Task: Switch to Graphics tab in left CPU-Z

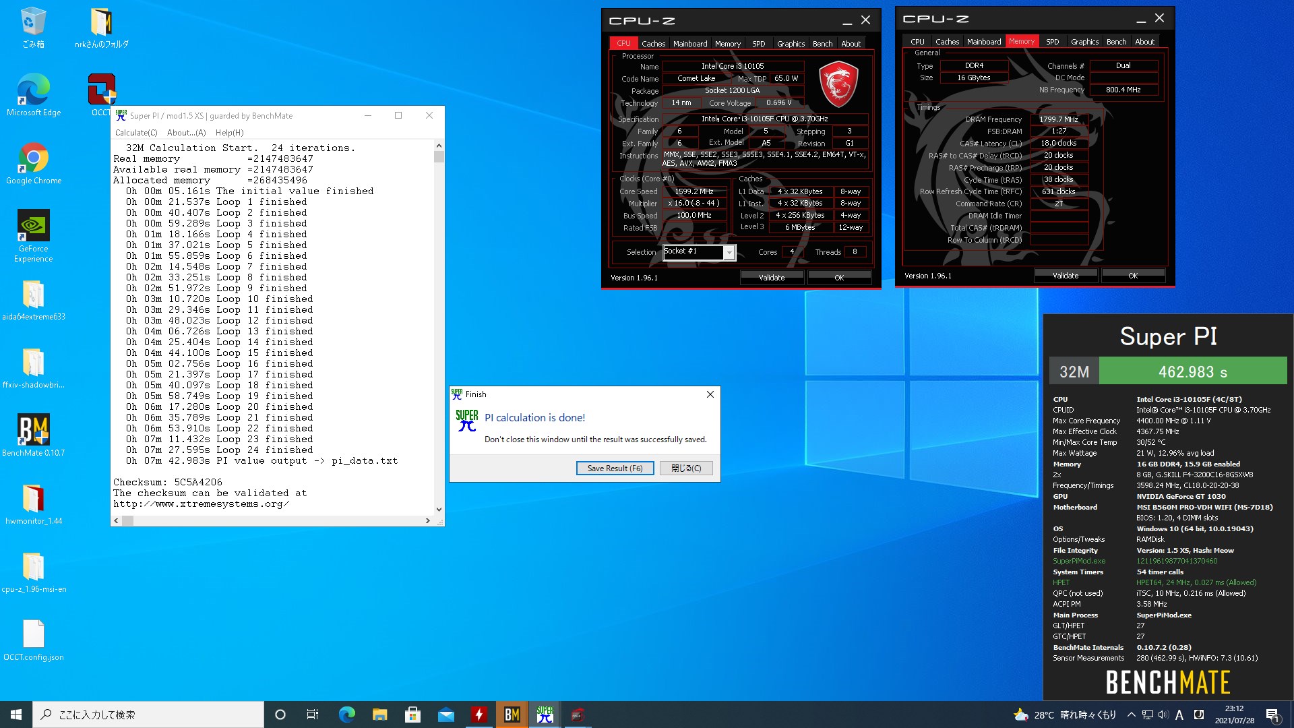Action: tap(791, 43)
